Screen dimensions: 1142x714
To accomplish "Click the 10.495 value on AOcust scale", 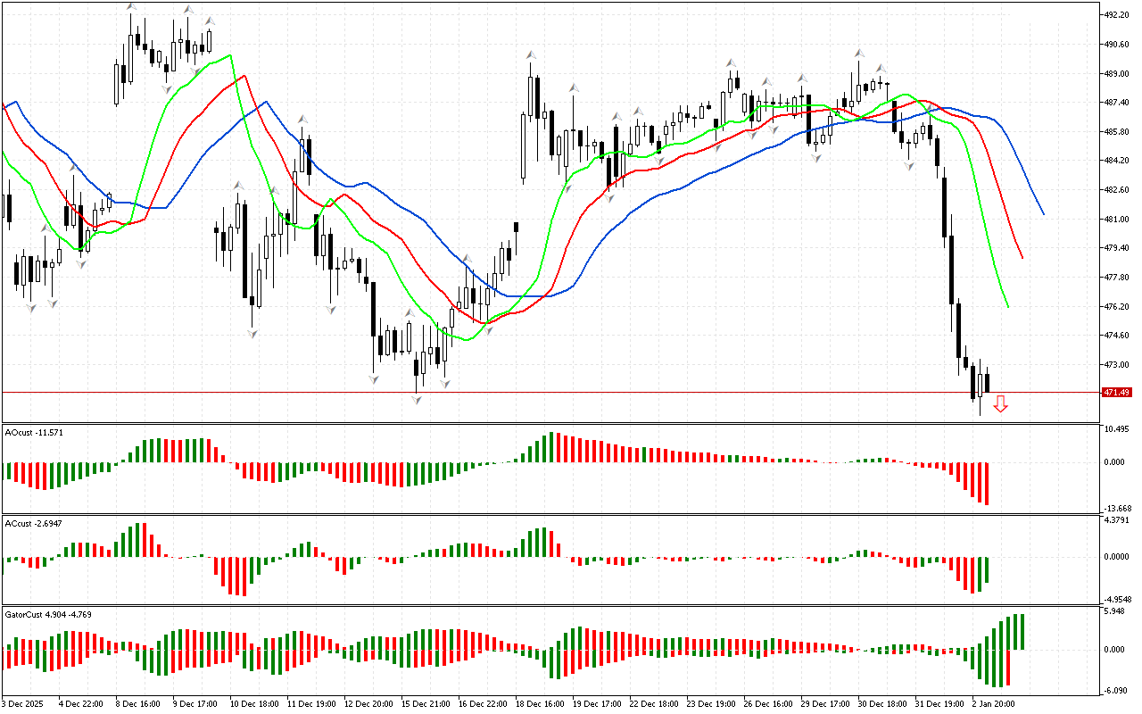I will 1117,429.
